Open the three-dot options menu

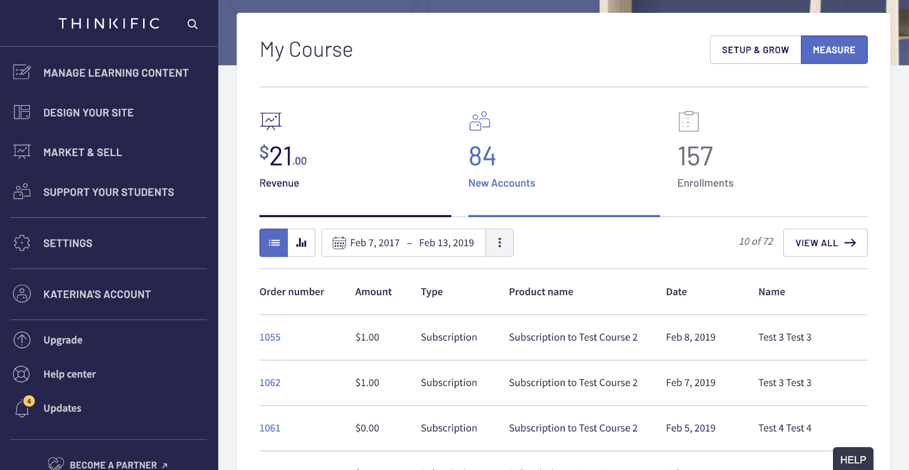coord(499,242)
